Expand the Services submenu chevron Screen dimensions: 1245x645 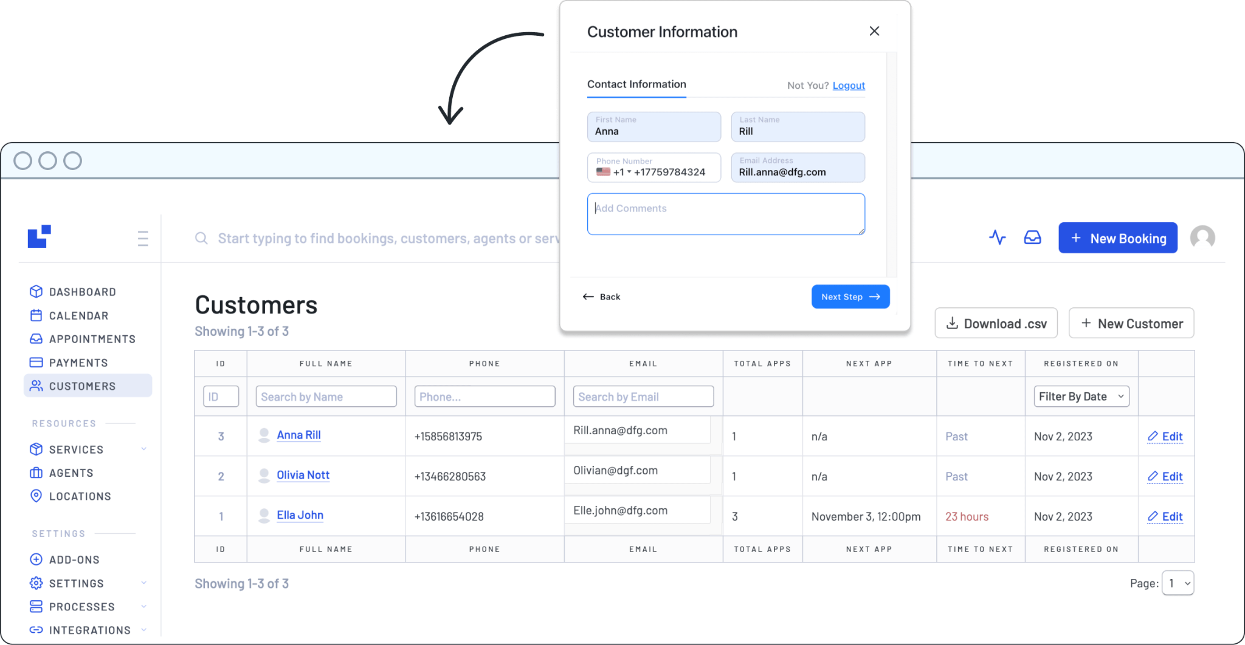pyautogui.click(x=144, y=449)
